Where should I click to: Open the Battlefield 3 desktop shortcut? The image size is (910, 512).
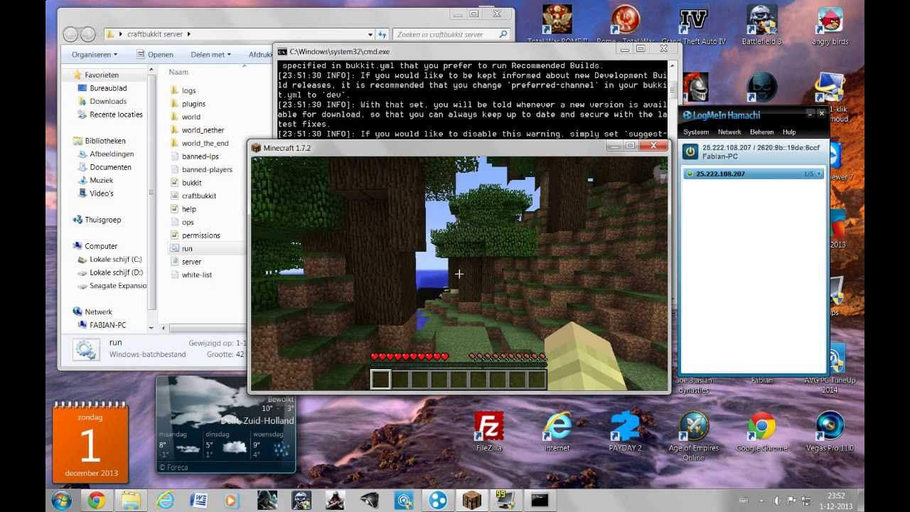(761, 25)
